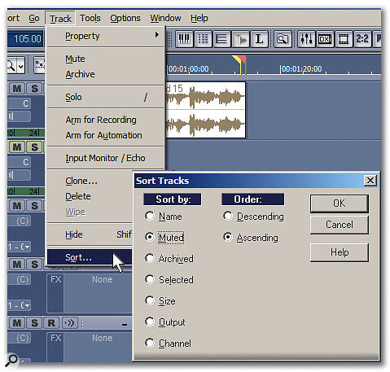Image resolution: width=390 pixels, height=372 pixels.
Task: Select the Muted sort radio button
Action: pyautogui.click(x=150, y=237)
